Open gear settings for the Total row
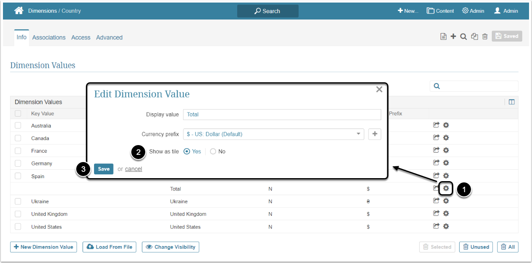 446,188
